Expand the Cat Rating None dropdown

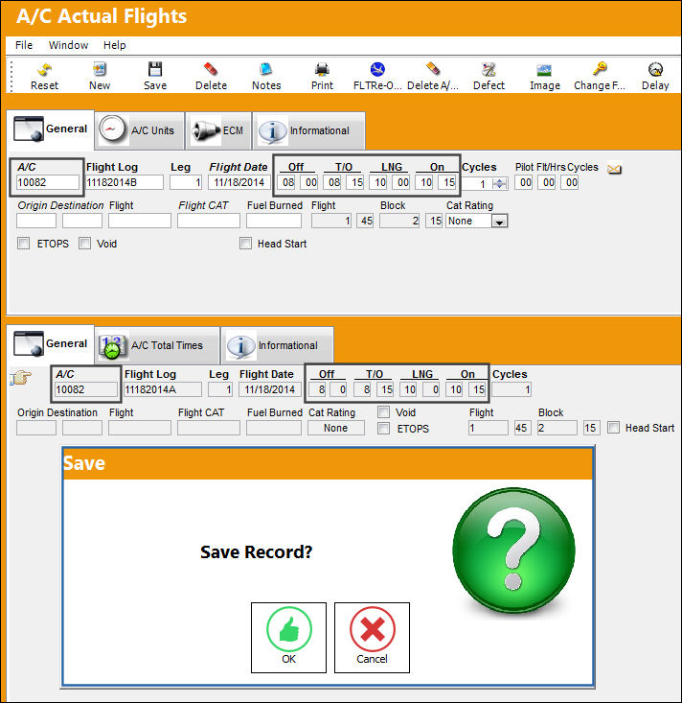point(499,221)
